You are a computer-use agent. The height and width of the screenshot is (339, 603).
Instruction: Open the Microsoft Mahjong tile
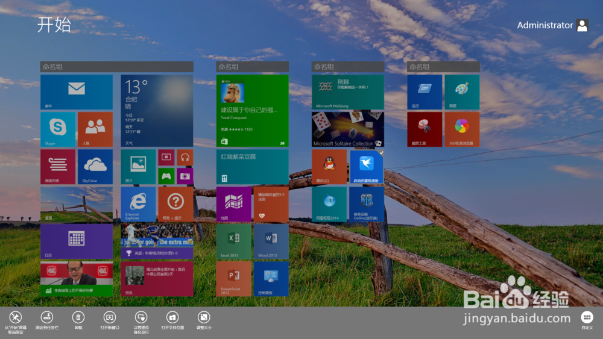[x=348, y=92]
